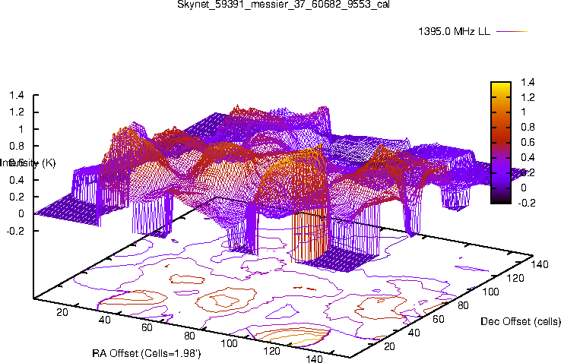Screen dimensions: 561x363
Task: Pick the 0.8 tick on the Intensity axis
Action: 17,146
